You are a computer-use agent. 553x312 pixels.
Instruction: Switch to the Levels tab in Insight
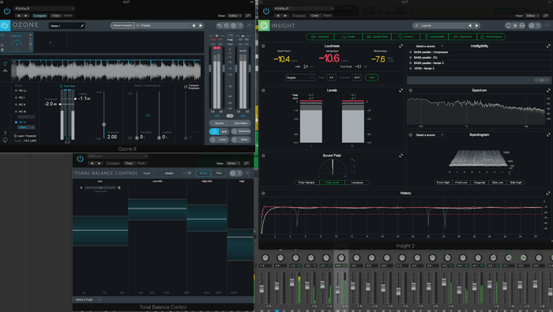348,36
